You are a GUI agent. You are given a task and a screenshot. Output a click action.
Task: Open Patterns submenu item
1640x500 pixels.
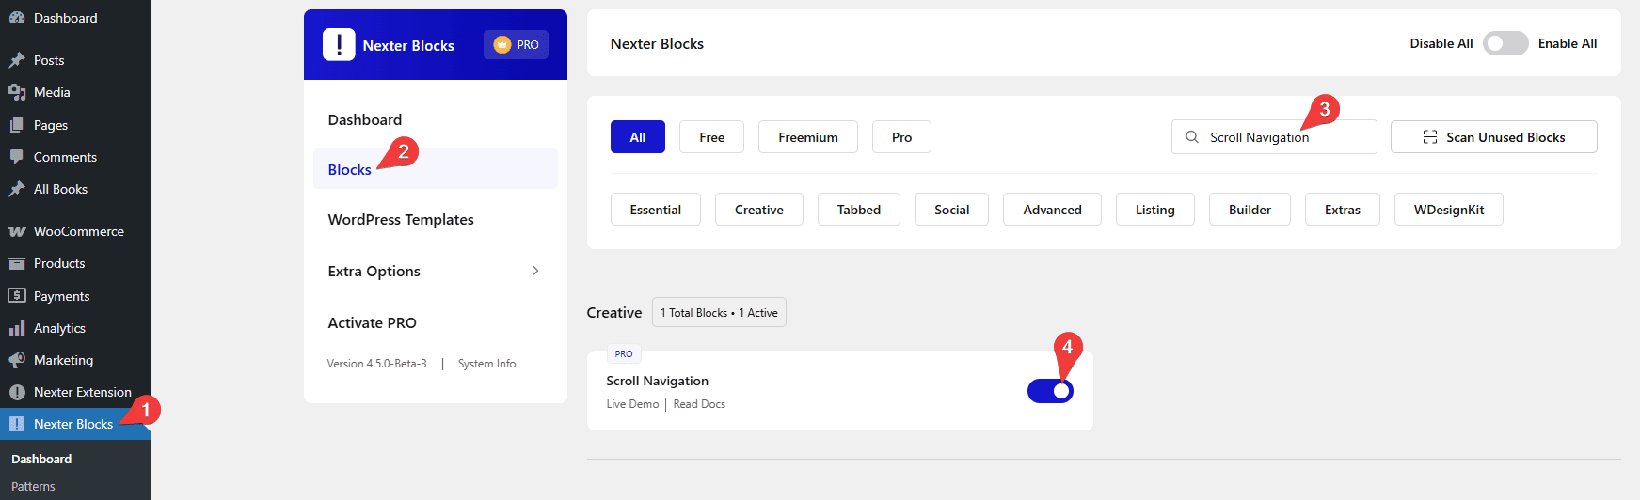[33, 486]
